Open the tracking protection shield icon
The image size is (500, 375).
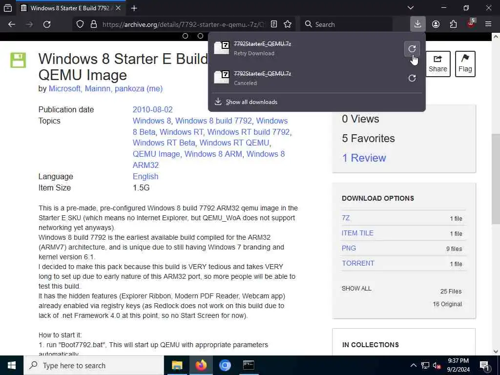[x=80, y=24]
